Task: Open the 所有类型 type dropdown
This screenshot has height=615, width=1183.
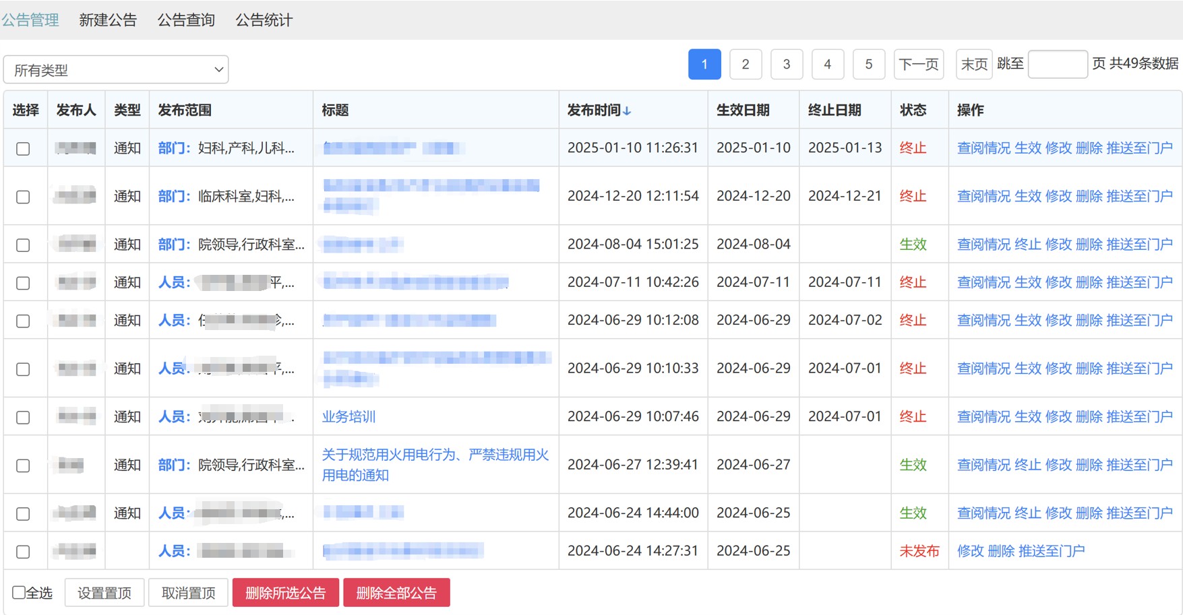Action: (116, 69)
